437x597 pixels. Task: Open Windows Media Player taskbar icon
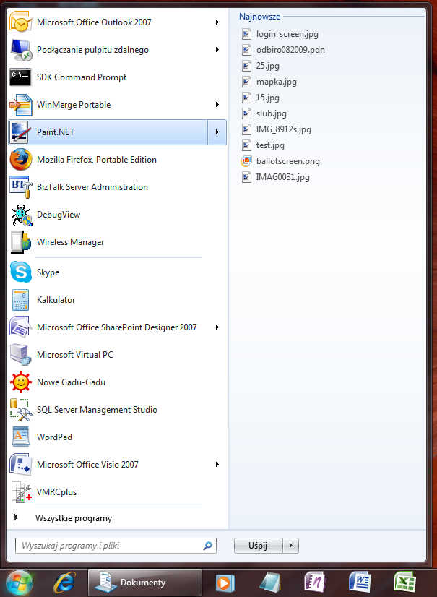(225, 583)
